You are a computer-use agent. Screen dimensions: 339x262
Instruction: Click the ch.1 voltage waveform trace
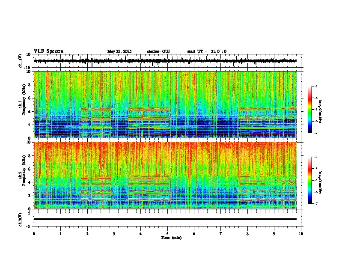tap(165, 61)
